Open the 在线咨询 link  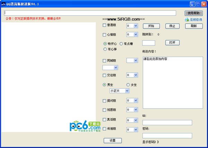pos(196,19)
